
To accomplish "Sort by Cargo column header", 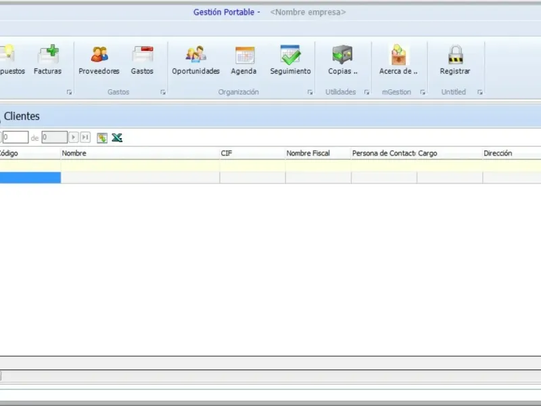I will pos(450,154).
